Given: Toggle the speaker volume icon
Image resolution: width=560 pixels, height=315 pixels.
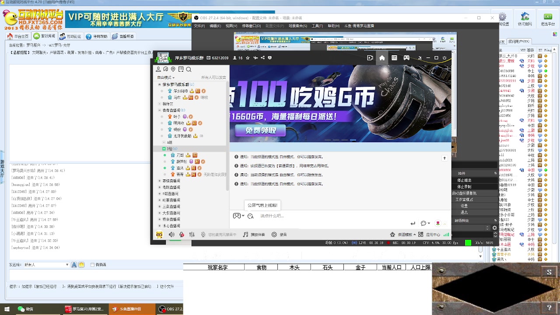Looking at the screenshot, I should [x=171, y=234].
